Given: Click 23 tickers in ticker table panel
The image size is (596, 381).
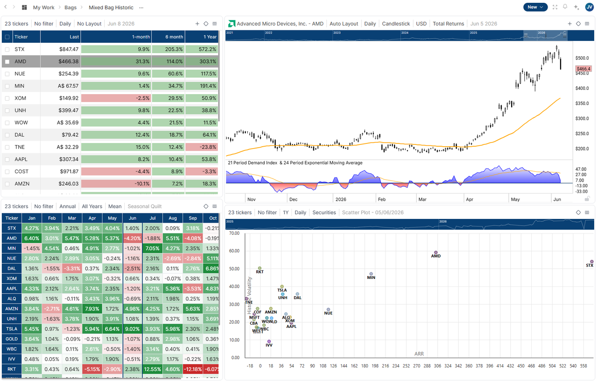Looking at the screenshot, I should click(16, 24).
